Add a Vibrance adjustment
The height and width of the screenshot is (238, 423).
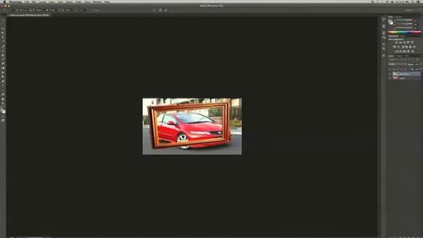[412, 42]
